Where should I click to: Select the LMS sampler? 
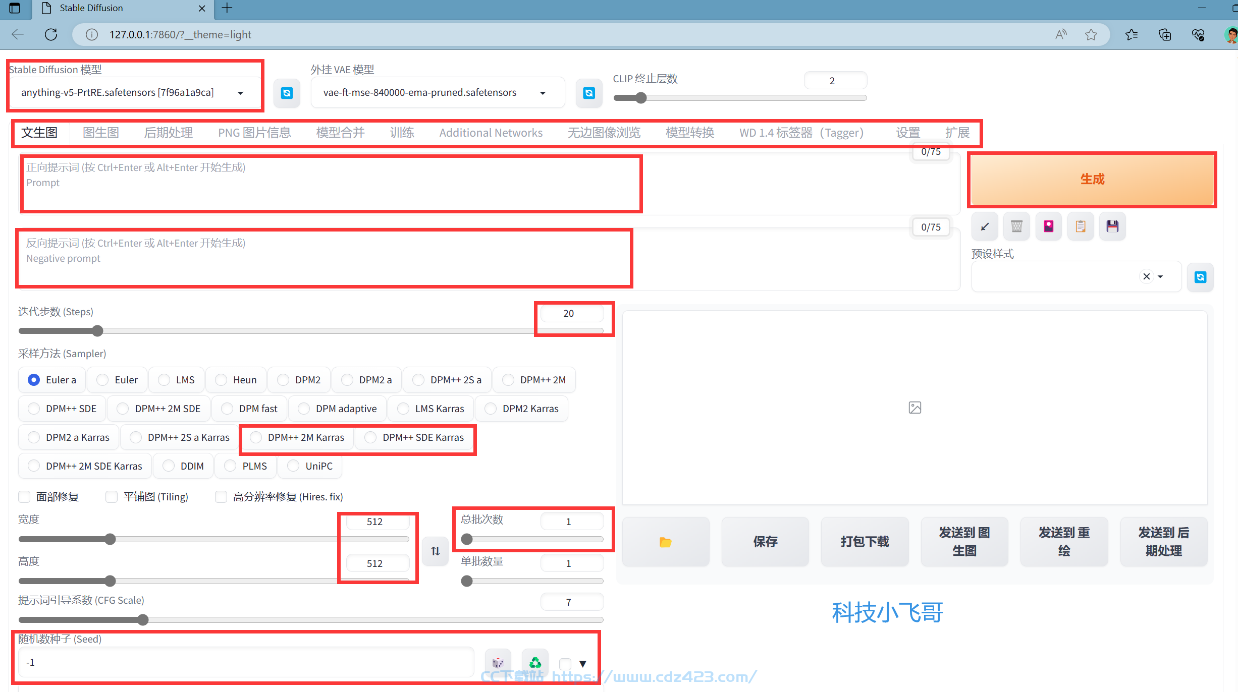point(176,380)
